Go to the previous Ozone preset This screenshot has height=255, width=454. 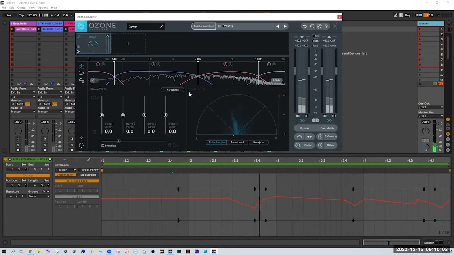click(x=278, y=26)
